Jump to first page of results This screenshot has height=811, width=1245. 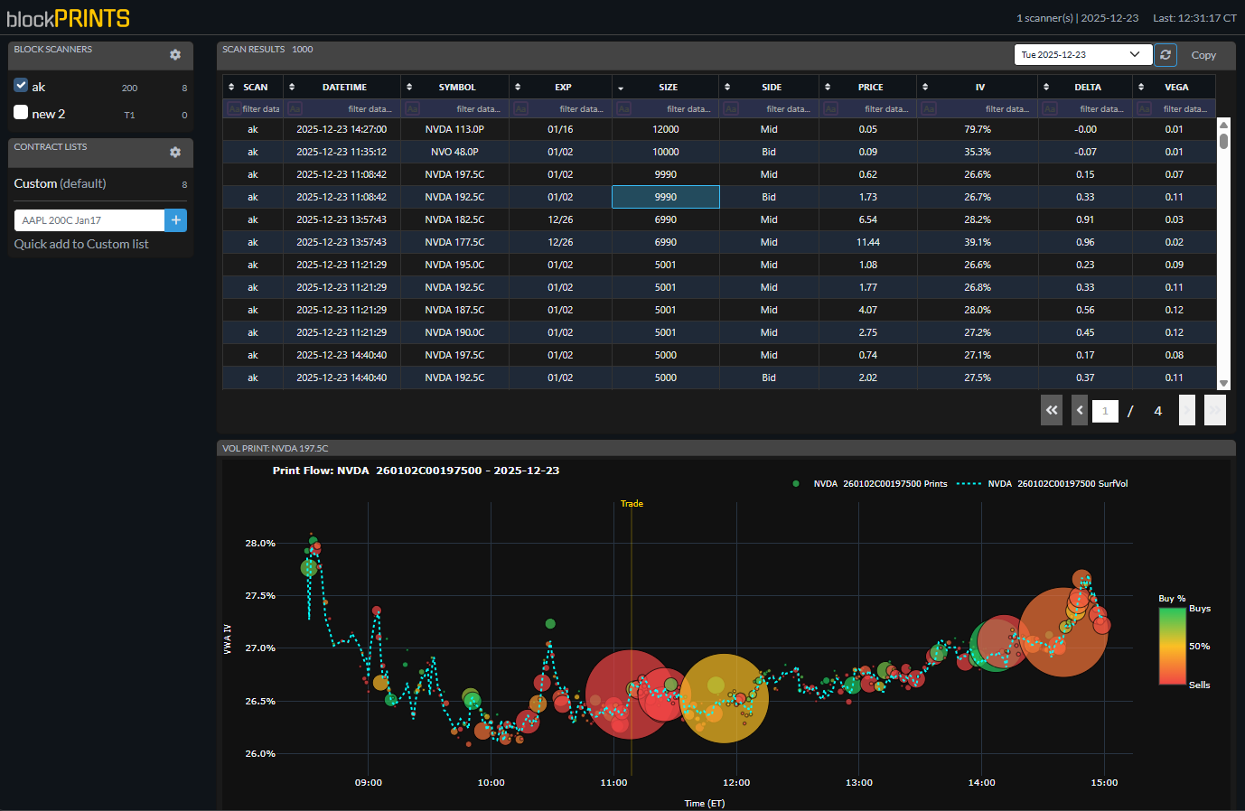[x=1052, y=410]
